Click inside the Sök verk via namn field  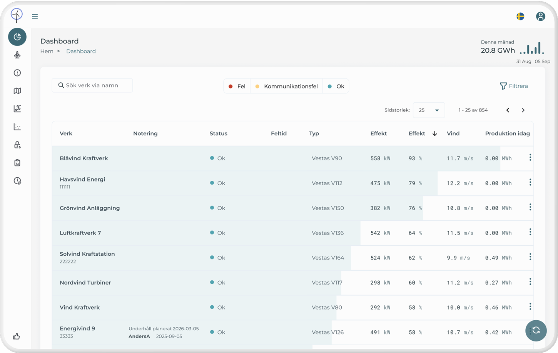coord(92,85)
